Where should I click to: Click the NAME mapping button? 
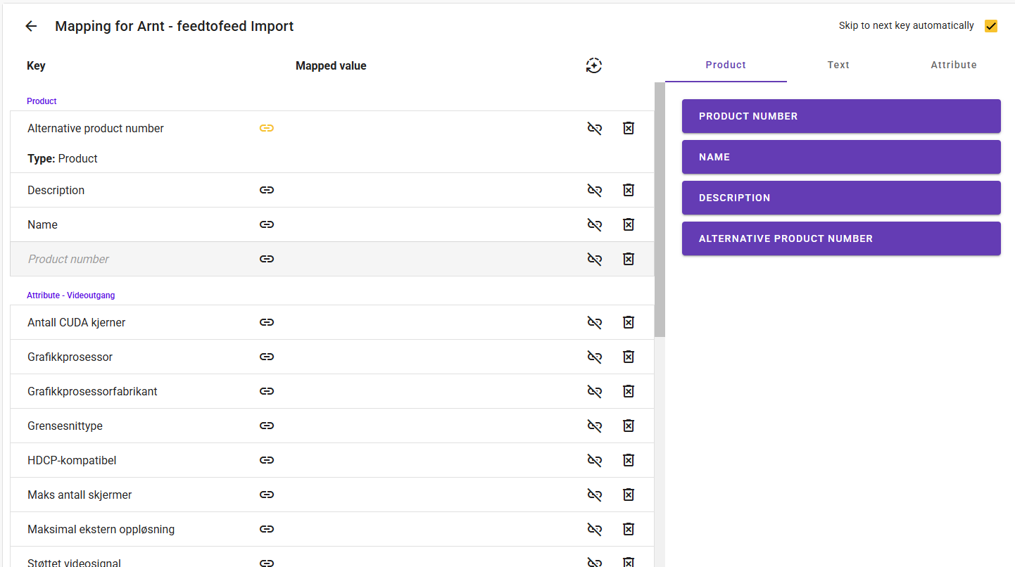tap(841, 157)
